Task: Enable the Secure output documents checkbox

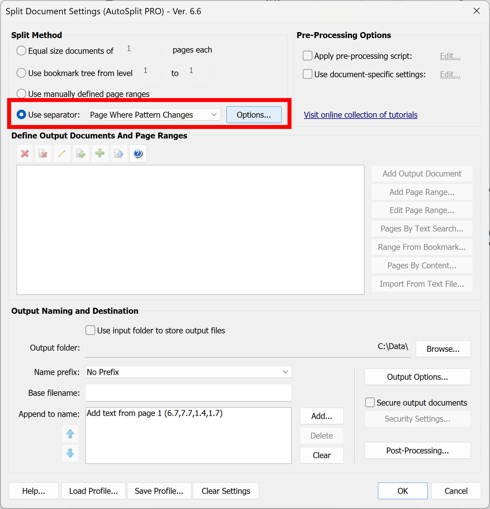Action: [x=370, y=402]
